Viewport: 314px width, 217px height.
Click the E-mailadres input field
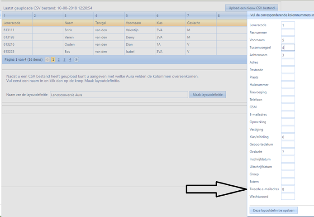pos(288,115)
